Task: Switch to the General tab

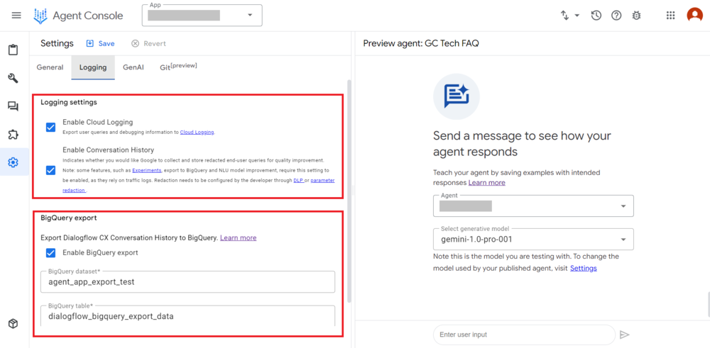Action: click(50, 67)
